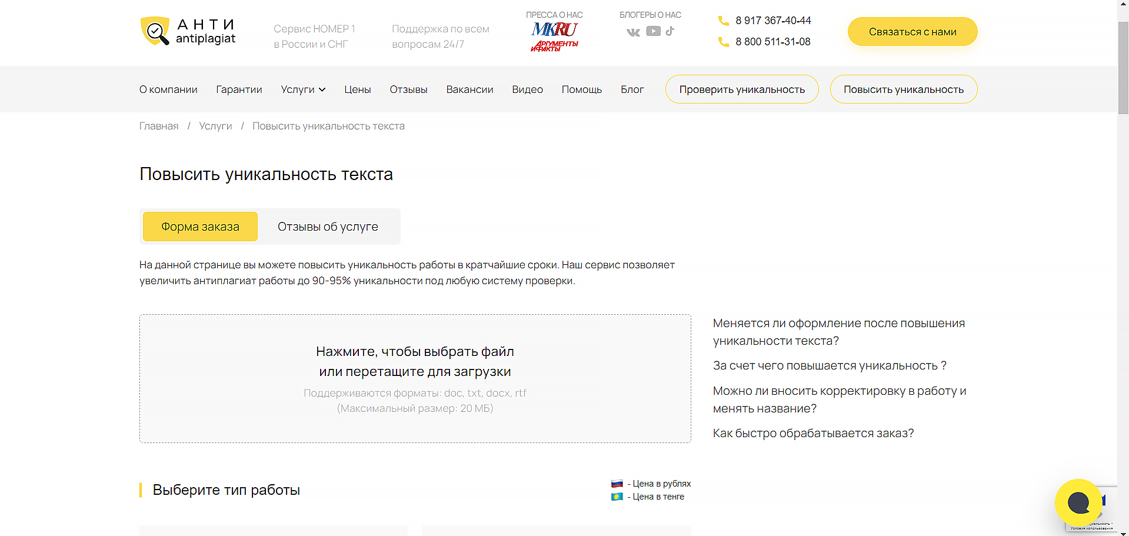Click the Повысить уникальность текста breadcrumb text

coord(328,126)
